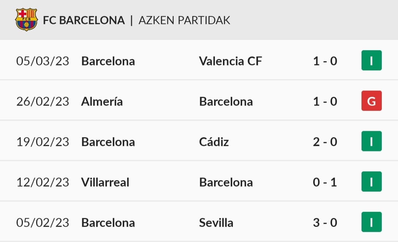This screenshot has width=398, height=242.
Task: Click the date 26/02/23
Action: (x=43, y=101)
